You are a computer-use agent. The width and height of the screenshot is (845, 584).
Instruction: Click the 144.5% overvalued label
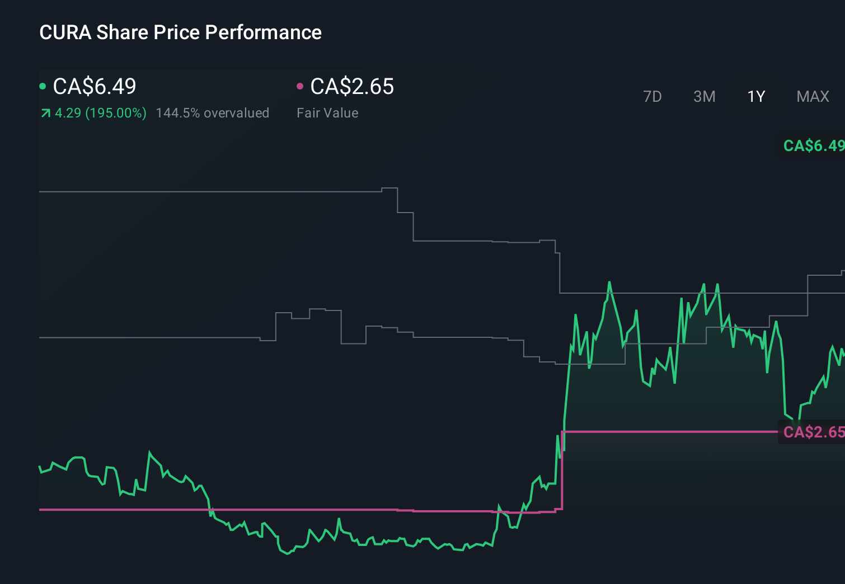coord(213,113)
